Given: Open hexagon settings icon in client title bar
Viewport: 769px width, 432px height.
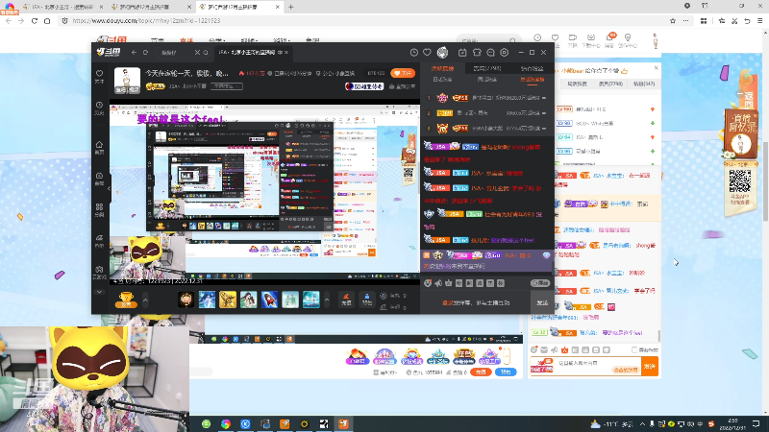Looking at the screenshot, I should (504, 53).
